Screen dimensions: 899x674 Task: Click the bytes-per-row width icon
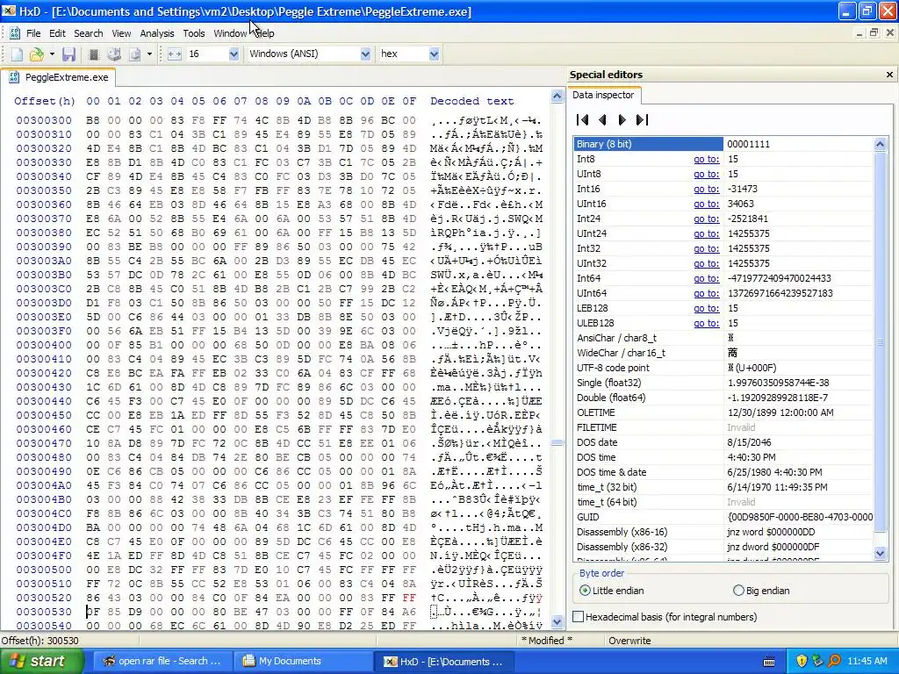pyautogui.click(x=175, y=54)
